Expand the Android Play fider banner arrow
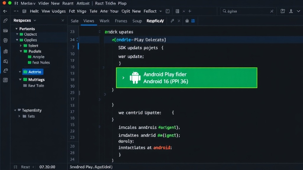The height and width of the screenshot is (170, 303). point(123,78)
